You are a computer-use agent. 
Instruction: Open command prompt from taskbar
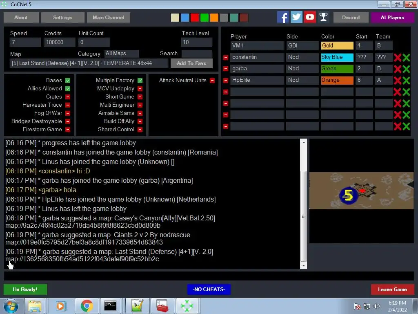[110, 306]
